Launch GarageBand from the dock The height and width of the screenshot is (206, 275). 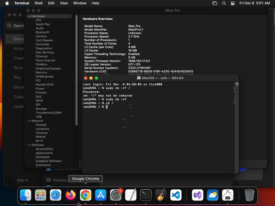click(161, 195)
